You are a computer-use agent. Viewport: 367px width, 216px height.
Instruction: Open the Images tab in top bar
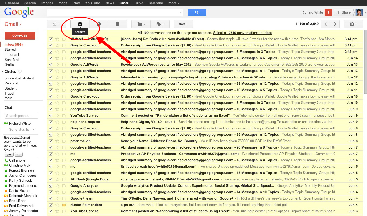point(47,3)
